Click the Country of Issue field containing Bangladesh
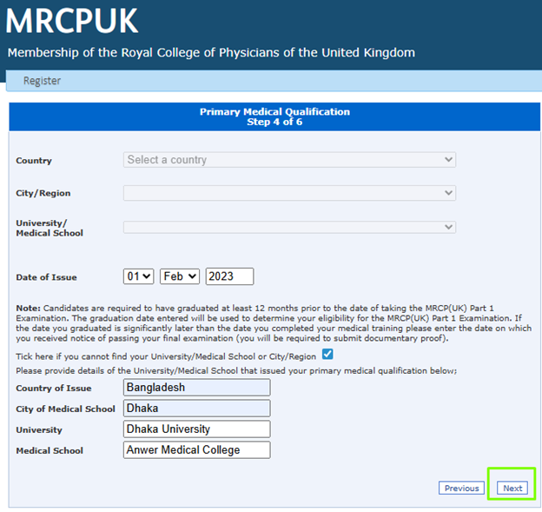 (196, 387)
